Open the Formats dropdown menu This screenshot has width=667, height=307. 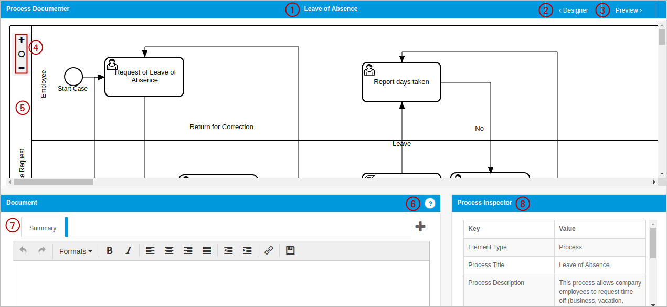(76, 251)
